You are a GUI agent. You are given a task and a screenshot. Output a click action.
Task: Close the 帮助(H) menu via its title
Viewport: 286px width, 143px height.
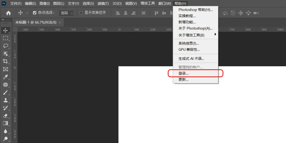(180, 4)
